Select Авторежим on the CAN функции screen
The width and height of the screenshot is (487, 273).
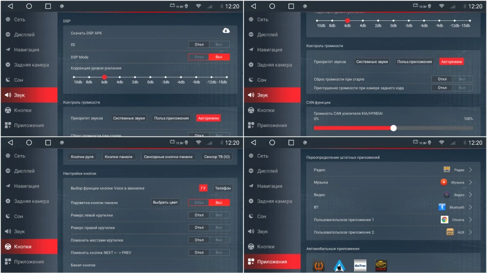click(x=451, y=62)
